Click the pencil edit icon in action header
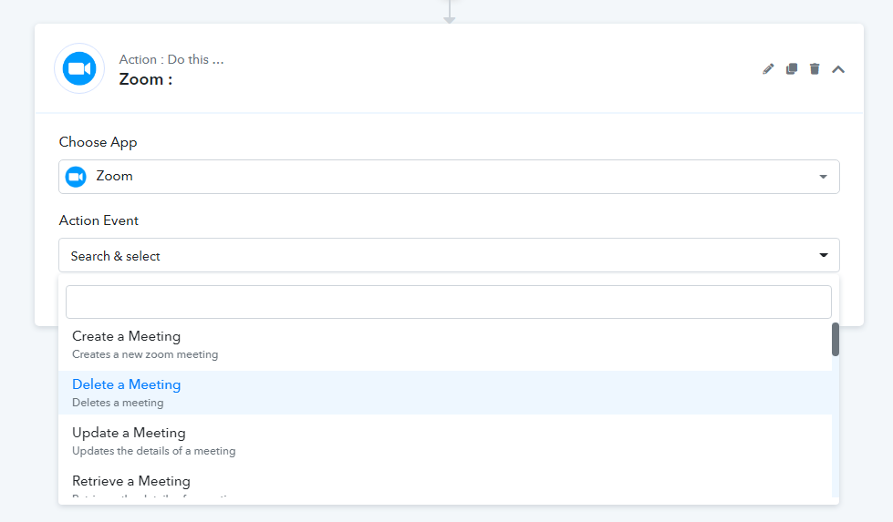893x522 pixels. [768, 69]
